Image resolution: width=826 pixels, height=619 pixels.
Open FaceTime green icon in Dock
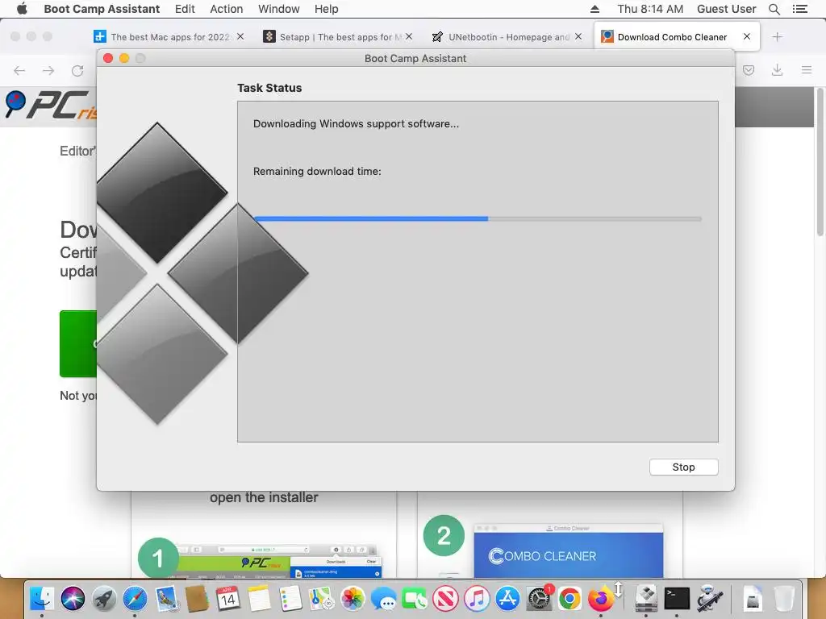coord(415,599)
